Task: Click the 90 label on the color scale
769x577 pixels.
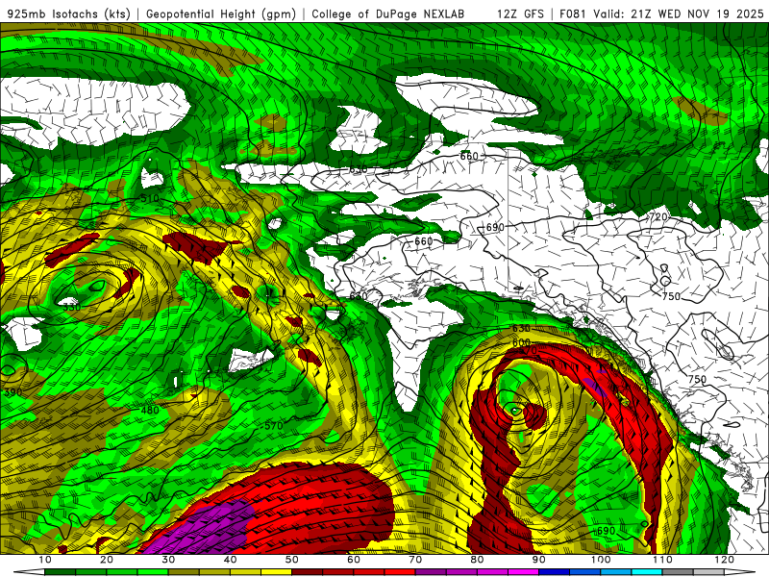Action: 539,560
